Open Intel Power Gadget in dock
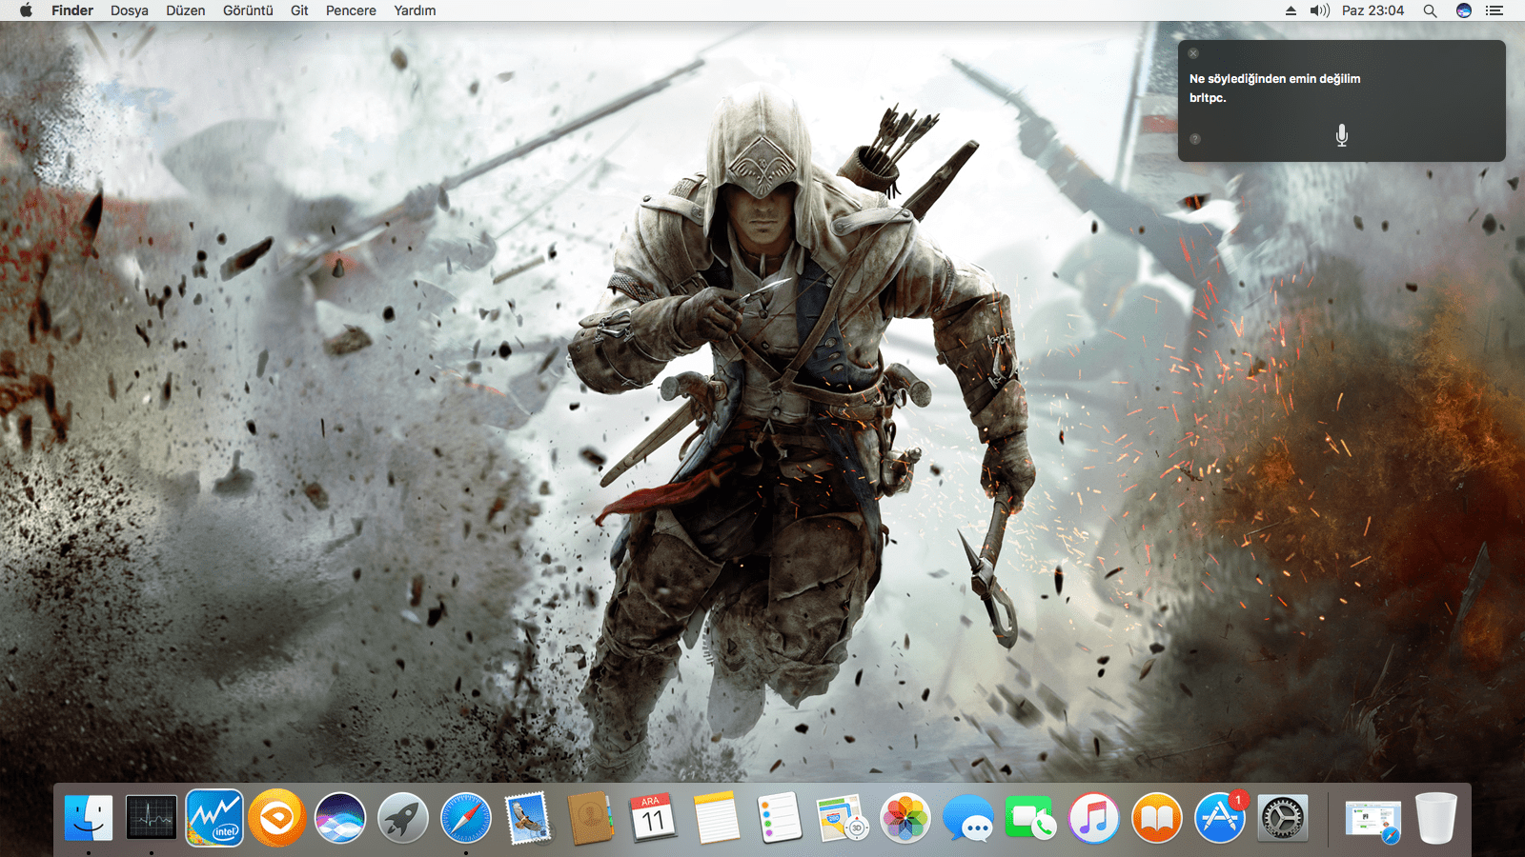Viewport: 1525px width, 857px height. pyautogui.click(x=214, y=818)
